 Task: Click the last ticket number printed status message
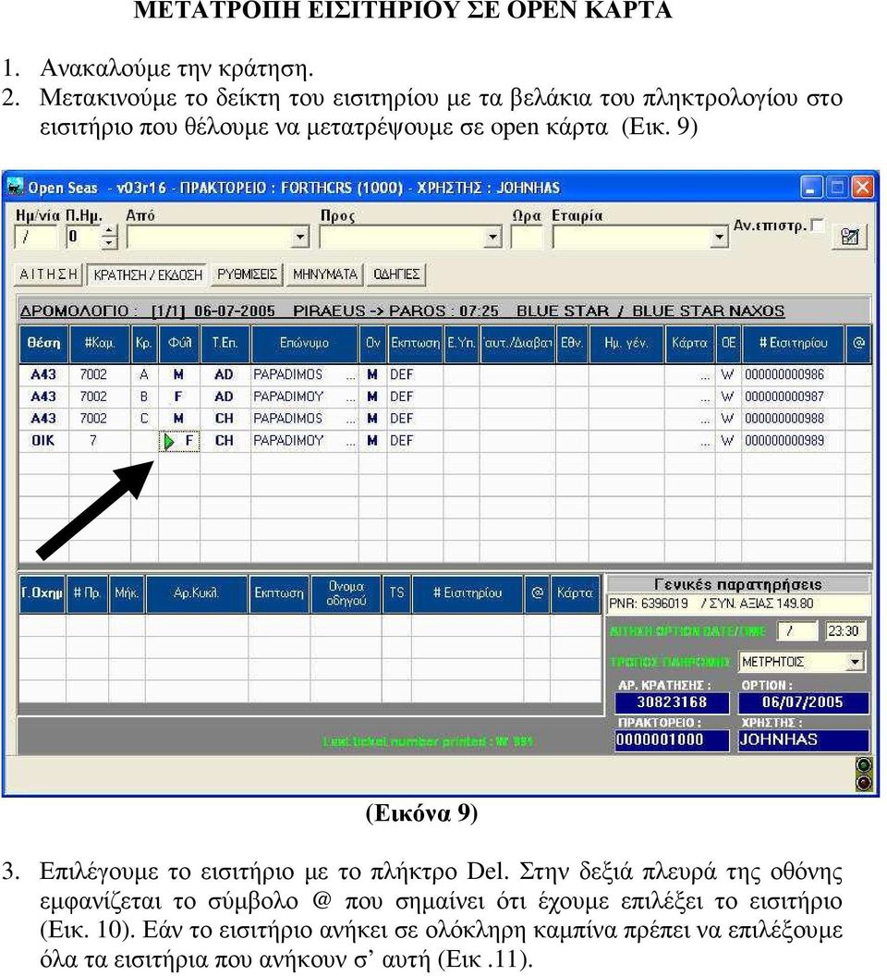(x=428, y=742)
